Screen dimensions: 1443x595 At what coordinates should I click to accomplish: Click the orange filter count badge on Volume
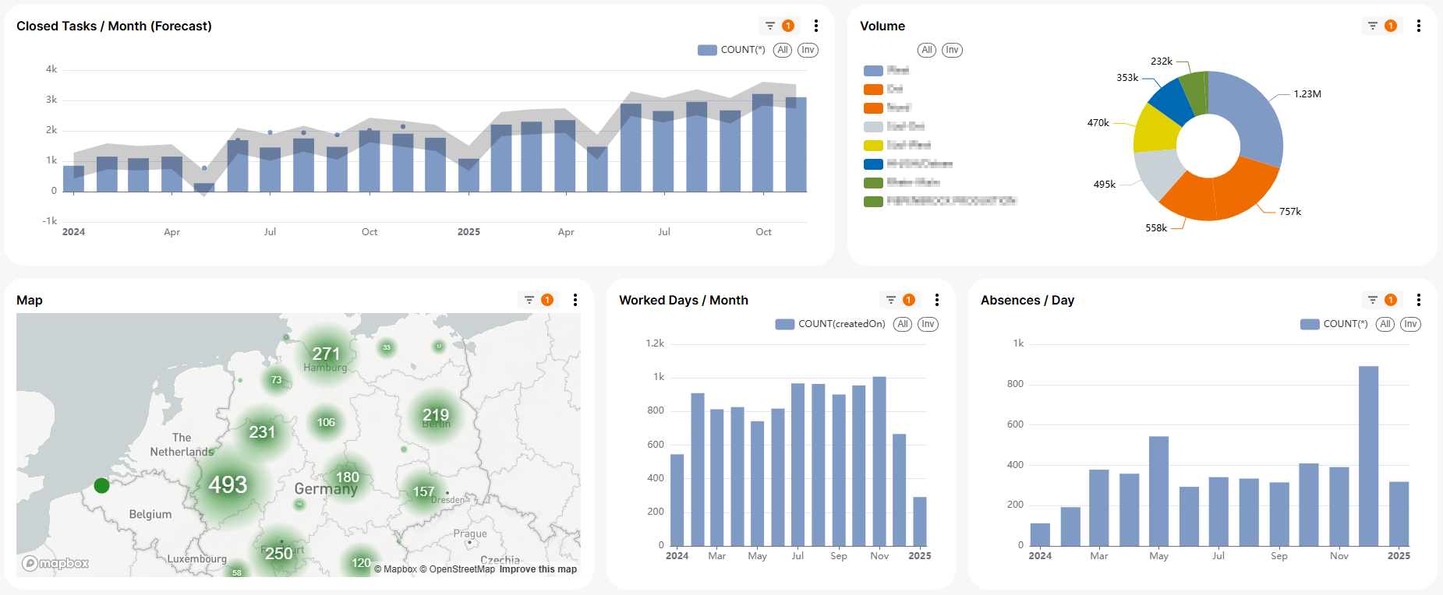(x=1391, y=26)
